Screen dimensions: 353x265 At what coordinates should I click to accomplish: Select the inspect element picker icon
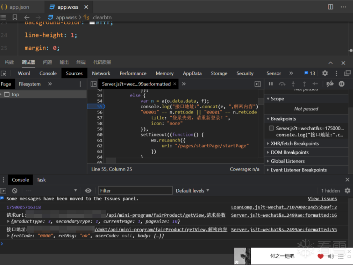[x=4, y=73]
